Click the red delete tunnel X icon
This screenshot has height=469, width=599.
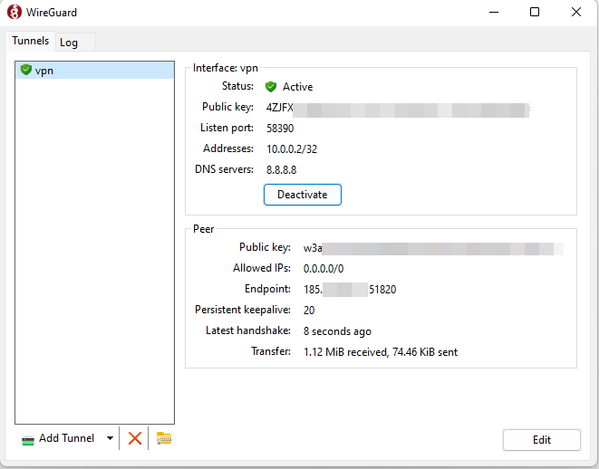pyautogui.click(x=135, y=438)
